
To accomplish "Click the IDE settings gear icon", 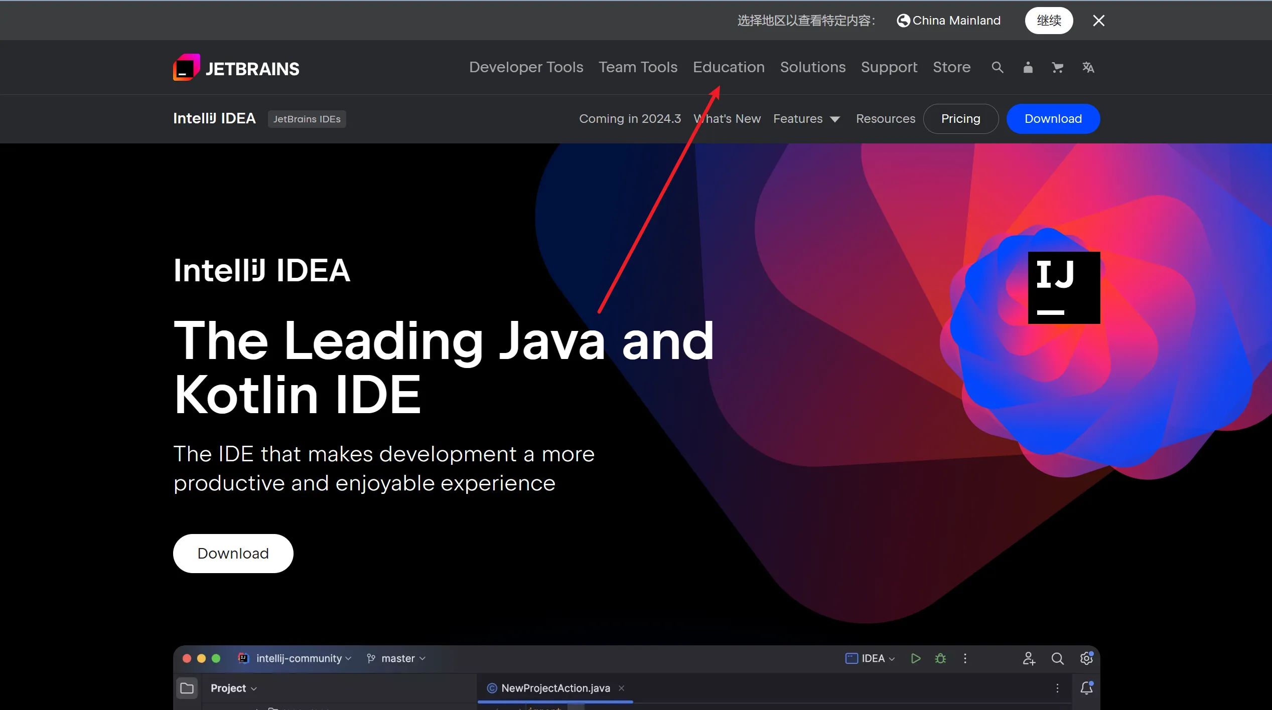I will (1086, 658).
